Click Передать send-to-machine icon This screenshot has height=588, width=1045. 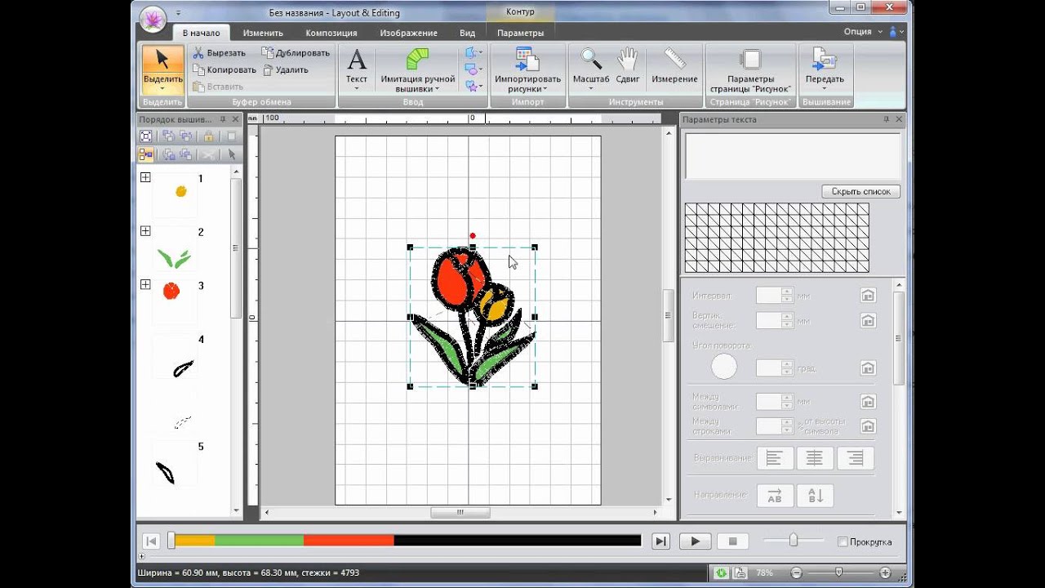pos(825,60)
